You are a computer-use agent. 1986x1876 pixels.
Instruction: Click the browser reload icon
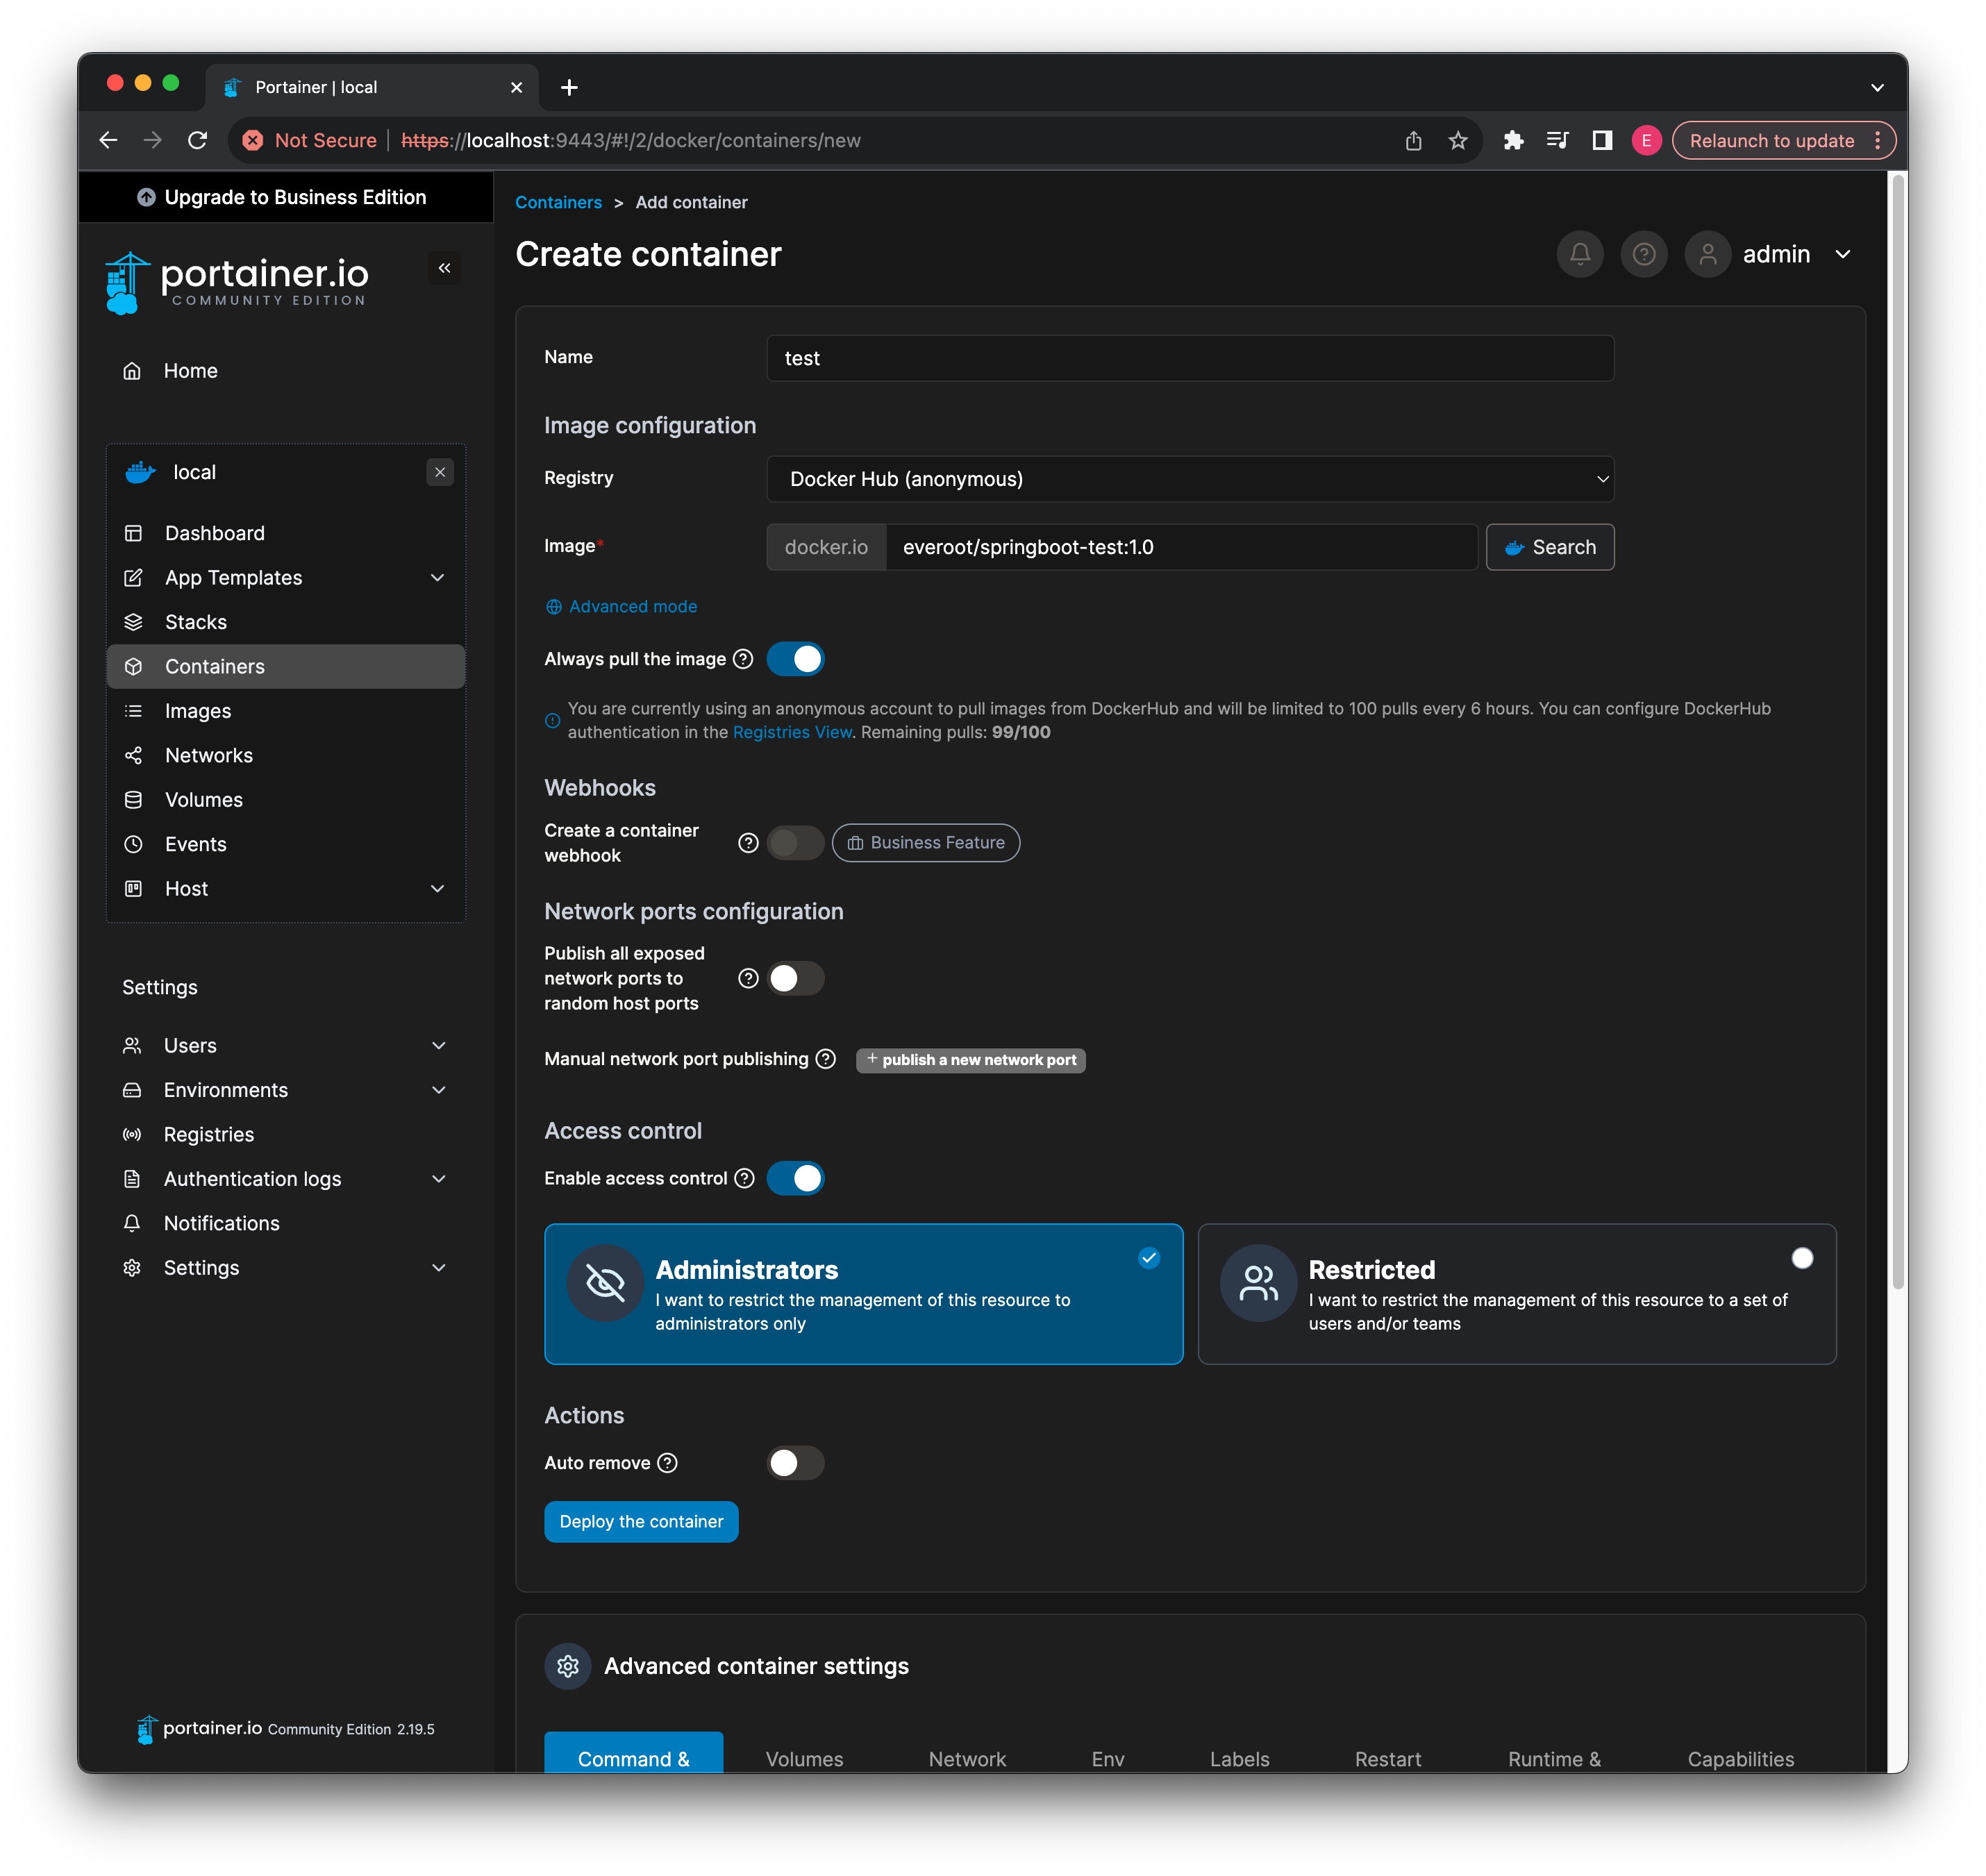pos(197,141)
